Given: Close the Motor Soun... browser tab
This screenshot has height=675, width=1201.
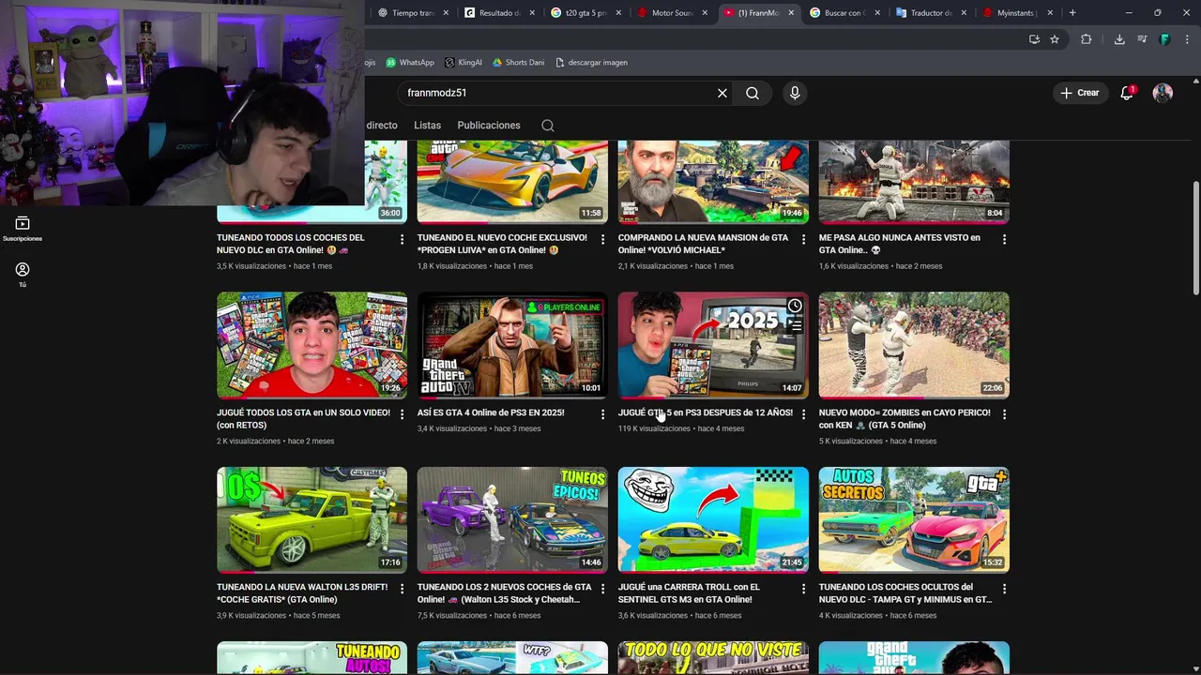Looking at the screenshot, I should point(706,13).
